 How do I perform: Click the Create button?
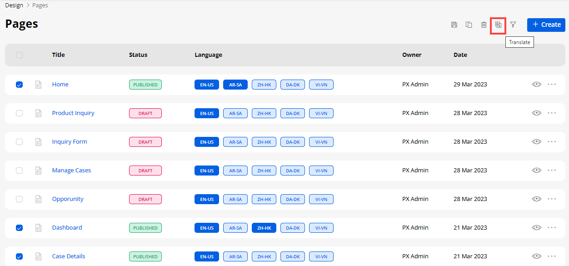pos(546,25)
